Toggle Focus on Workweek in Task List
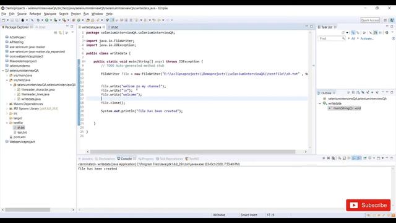Image resolution: width=396 pixels, height=223 pixels. (x=364, y=33)
